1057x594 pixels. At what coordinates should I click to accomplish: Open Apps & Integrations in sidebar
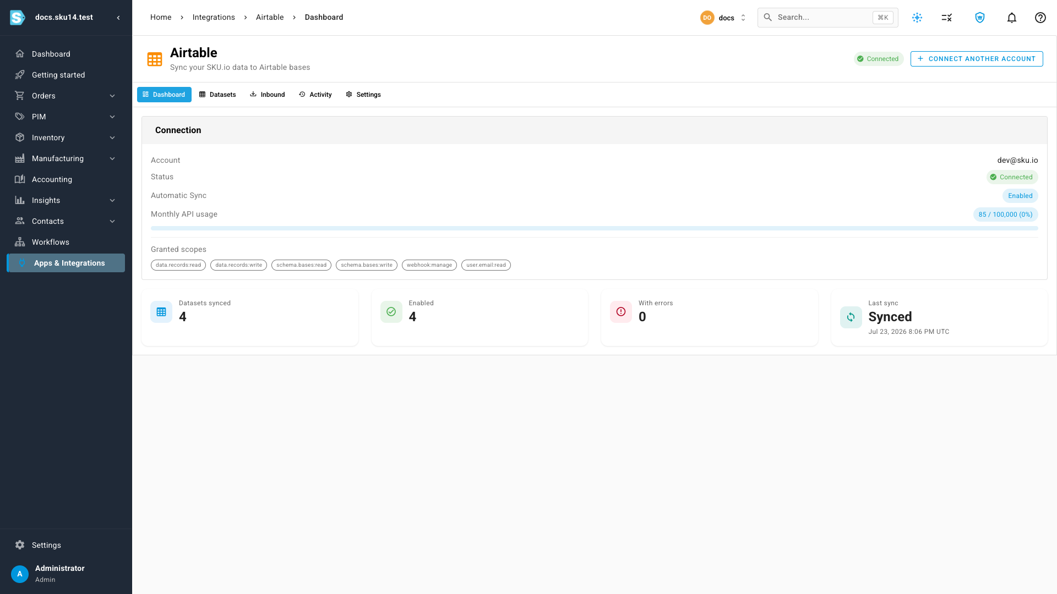pyautogui.click(x=66, y=263)
